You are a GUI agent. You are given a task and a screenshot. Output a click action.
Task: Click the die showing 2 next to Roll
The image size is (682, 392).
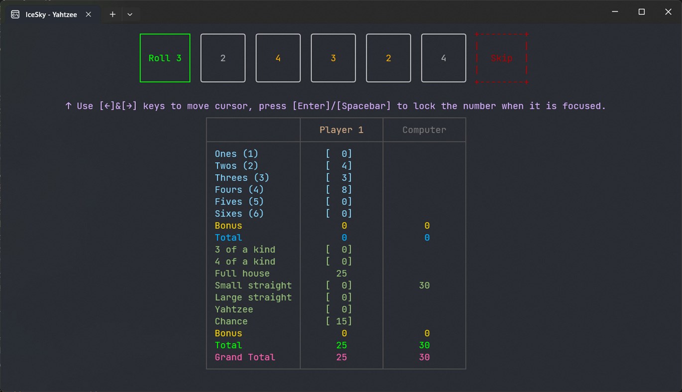[x=223, y=58]
